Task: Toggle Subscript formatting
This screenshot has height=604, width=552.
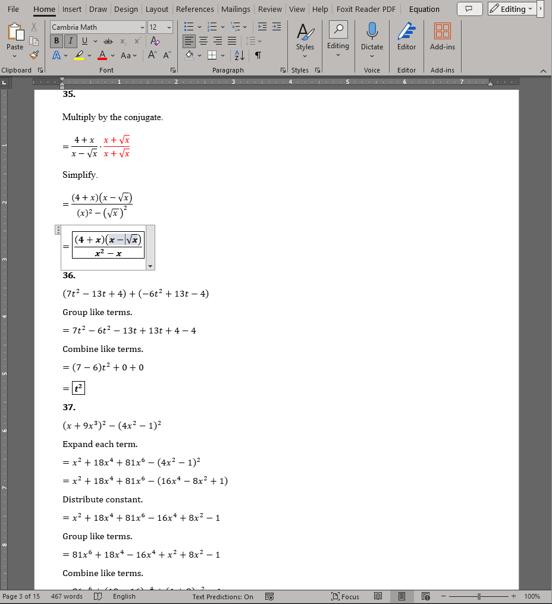Action: point(123,41)
